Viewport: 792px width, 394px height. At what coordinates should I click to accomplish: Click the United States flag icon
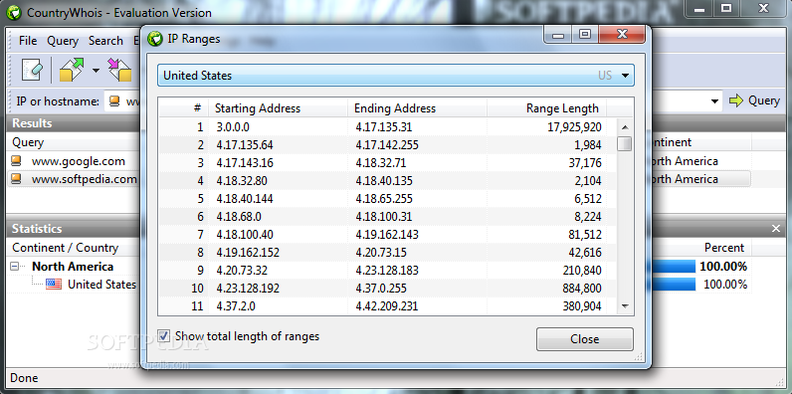(x=54, y=285)
